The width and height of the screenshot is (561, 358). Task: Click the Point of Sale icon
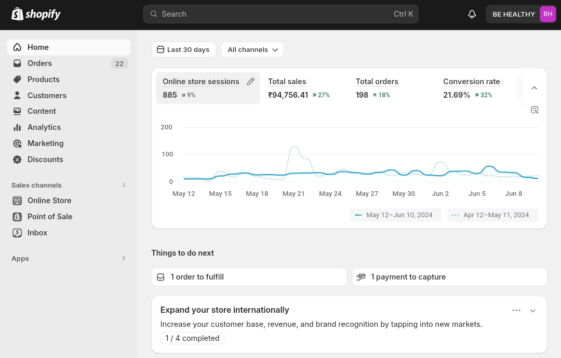pyautogui.click(x=17, y=217)
